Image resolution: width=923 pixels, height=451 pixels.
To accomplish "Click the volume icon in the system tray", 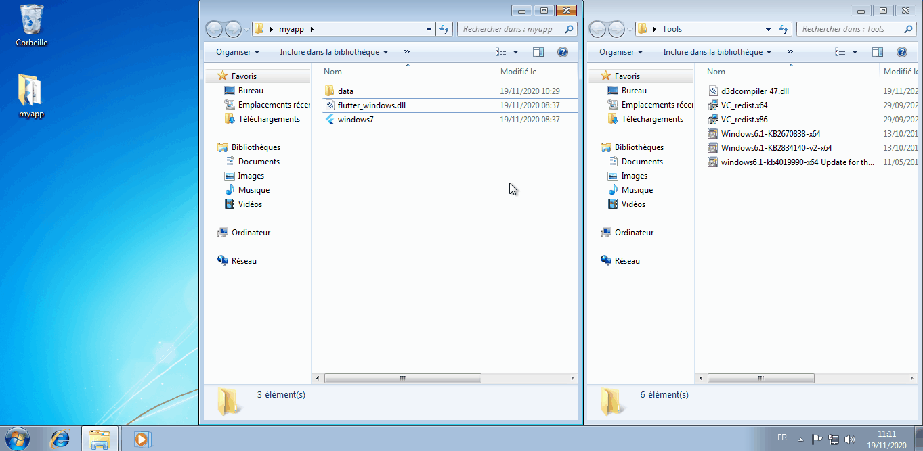I will coord(851,439).
